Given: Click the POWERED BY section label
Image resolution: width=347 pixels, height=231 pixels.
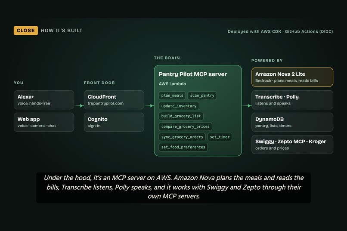Looking at the screenshot, I should pos(267,61).
